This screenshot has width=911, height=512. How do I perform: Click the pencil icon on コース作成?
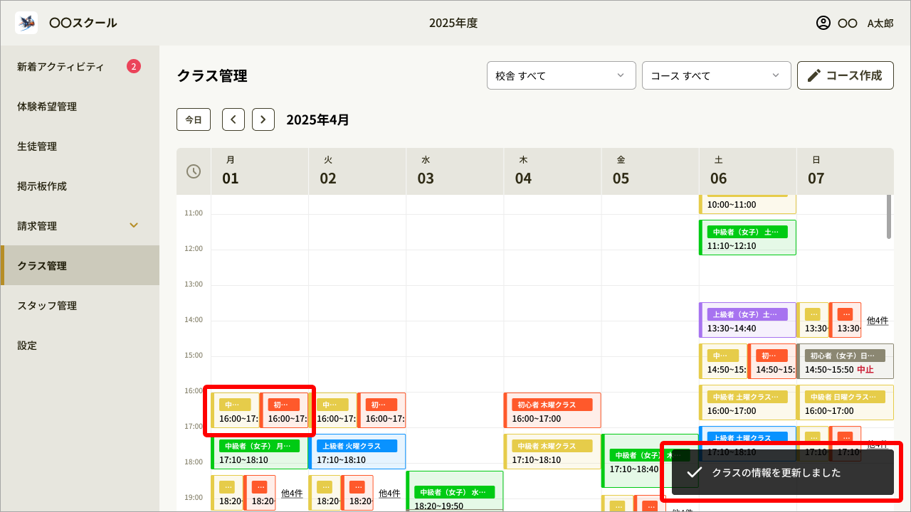click(x=814, y=75)
